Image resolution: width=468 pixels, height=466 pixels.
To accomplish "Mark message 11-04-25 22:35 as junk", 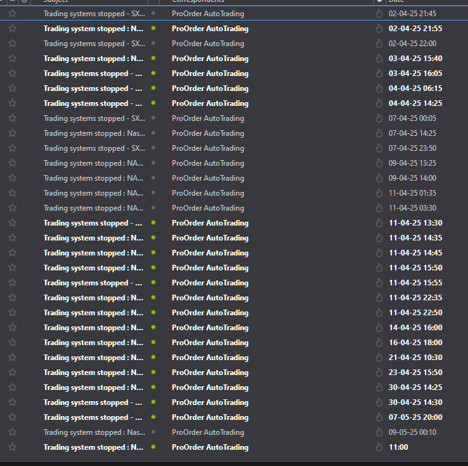I will tap(379, 297).
